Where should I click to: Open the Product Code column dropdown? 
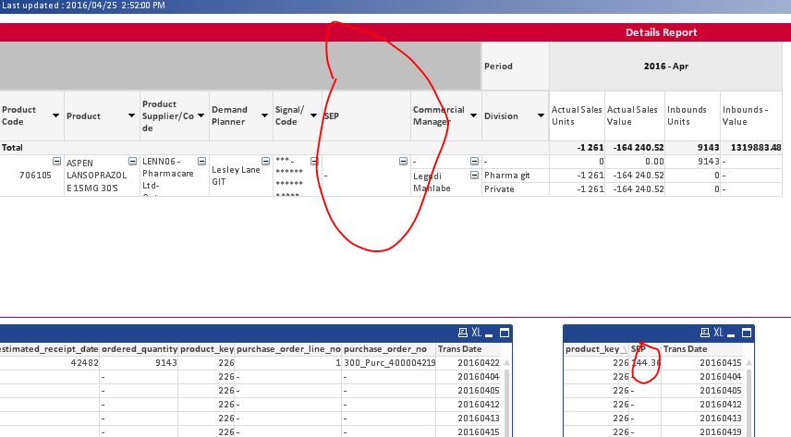[56, 115]
